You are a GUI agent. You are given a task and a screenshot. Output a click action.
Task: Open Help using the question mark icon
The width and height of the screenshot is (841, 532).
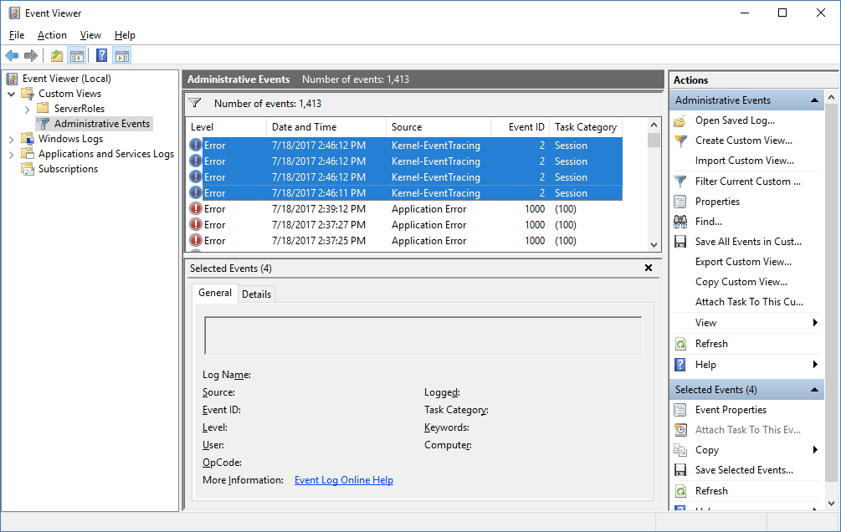101,55
